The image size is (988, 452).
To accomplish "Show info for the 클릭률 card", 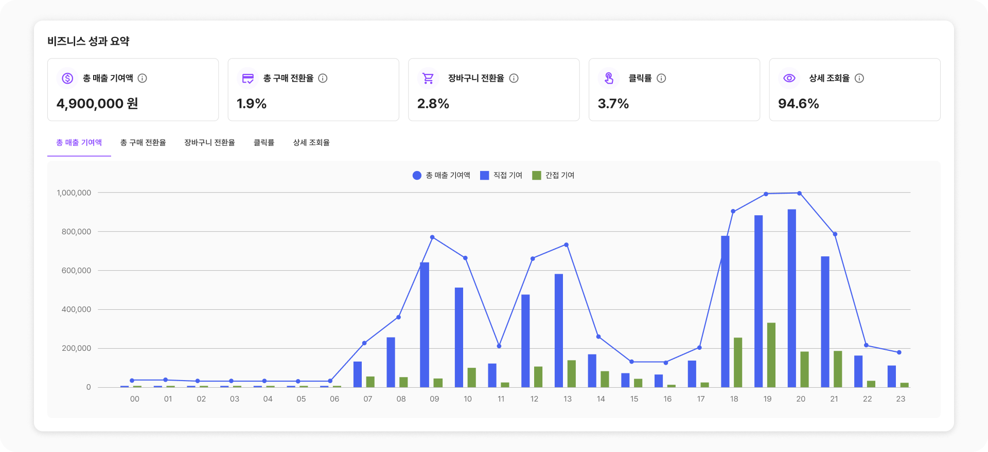I will tap(661, 78).
